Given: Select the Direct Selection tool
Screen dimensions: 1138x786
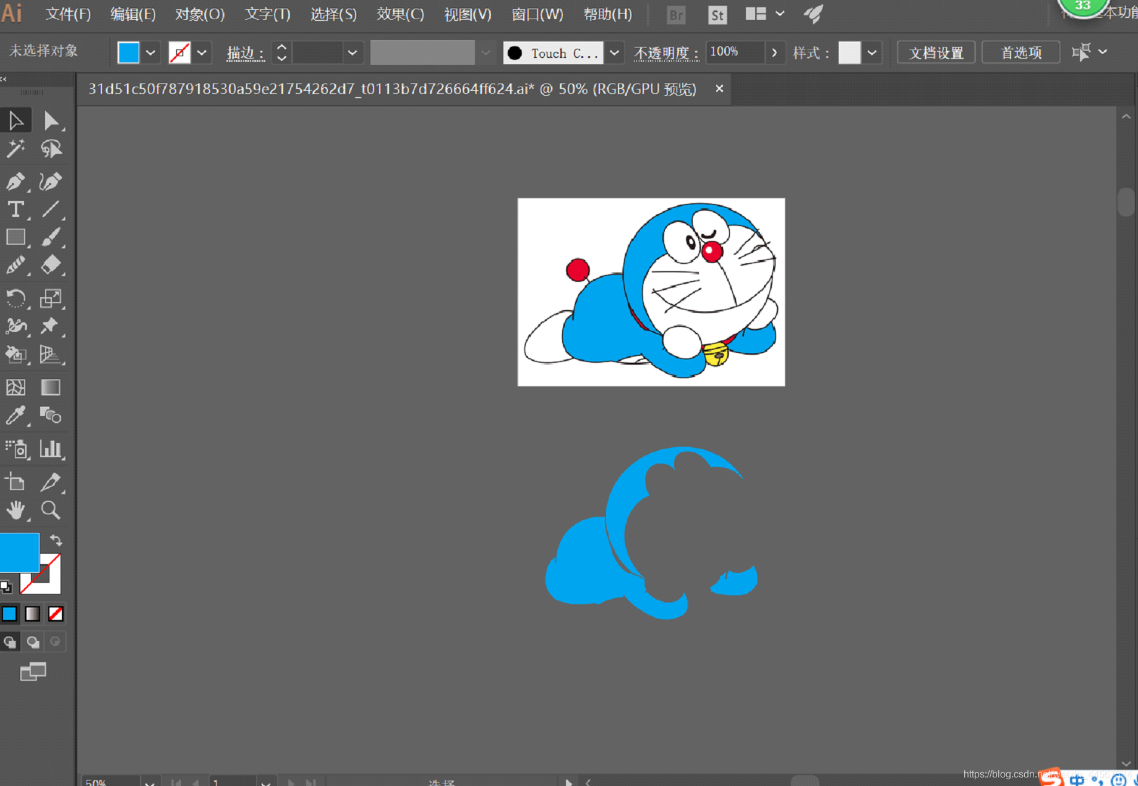Looking at the screenshot, I should coord(51,120).
